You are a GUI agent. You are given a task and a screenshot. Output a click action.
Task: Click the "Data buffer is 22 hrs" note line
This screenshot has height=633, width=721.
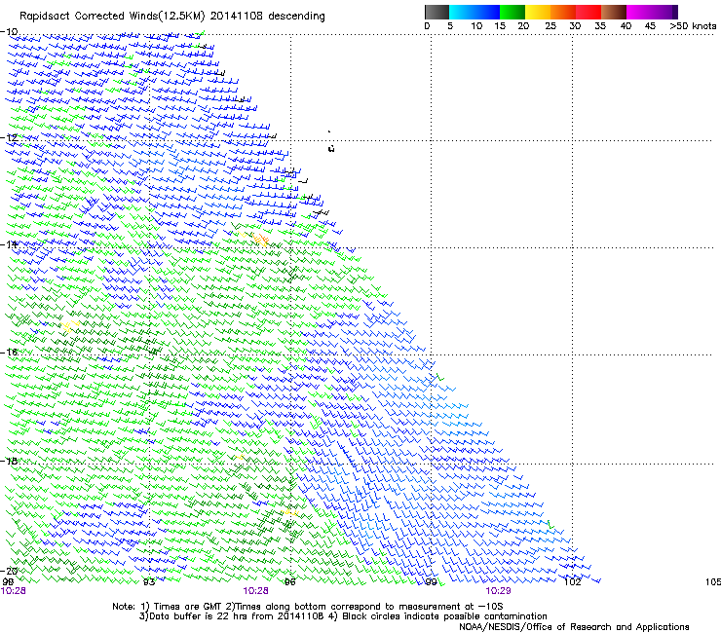tap(343, 616)
